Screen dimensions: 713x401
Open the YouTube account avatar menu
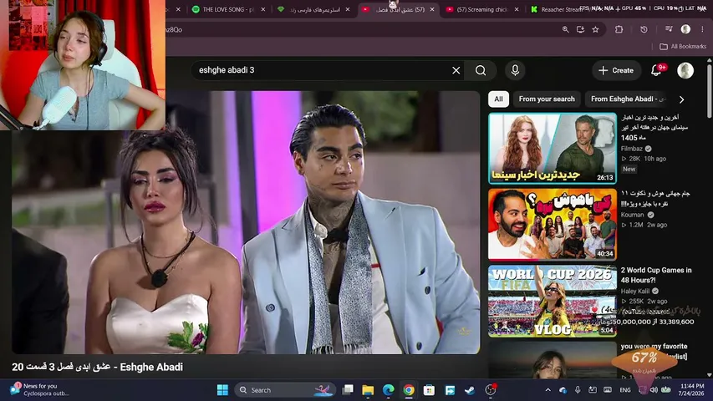pyautogui.click(x=685, y=70)
